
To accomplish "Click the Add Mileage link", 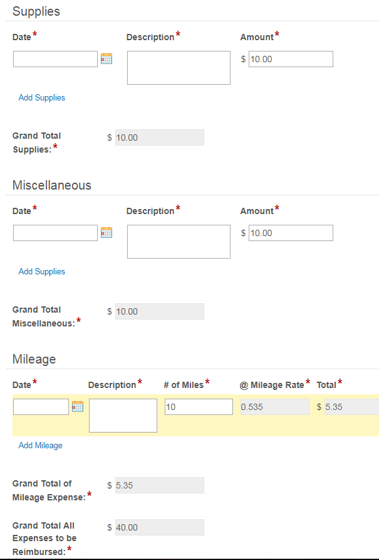I will coord(40,445).
